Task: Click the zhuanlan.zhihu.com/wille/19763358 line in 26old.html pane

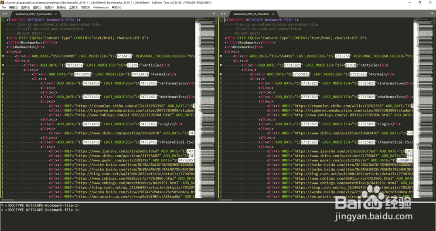Action: tap(341, 106)
